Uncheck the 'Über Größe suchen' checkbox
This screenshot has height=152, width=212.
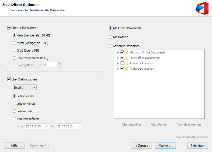(9, 28)
